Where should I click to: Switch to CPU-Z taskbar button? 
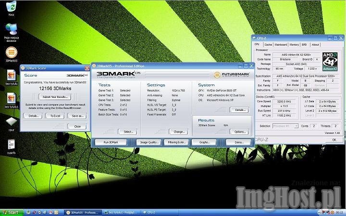159,213
